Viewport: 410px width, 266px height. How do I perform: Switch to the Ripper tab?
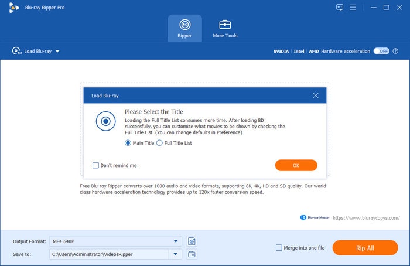click(x=184, y=28)
